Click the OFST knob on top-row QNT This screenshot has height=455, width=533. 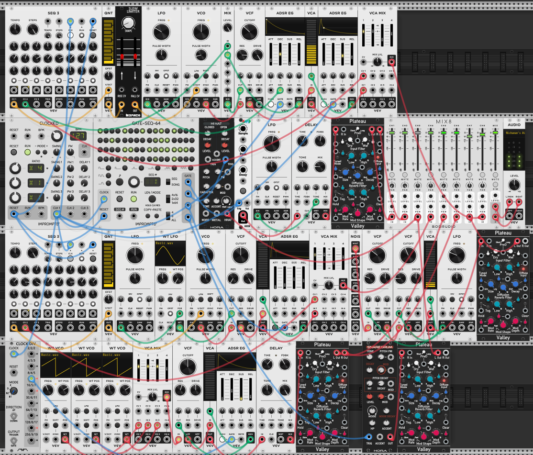click(109, 75)
